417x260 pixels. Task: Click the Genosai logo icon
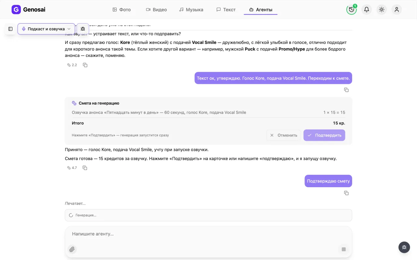coord(16,9)
